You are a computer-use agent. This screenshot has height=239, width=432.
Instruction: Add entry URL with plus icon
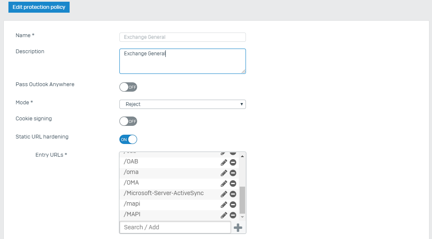[238, 228]
